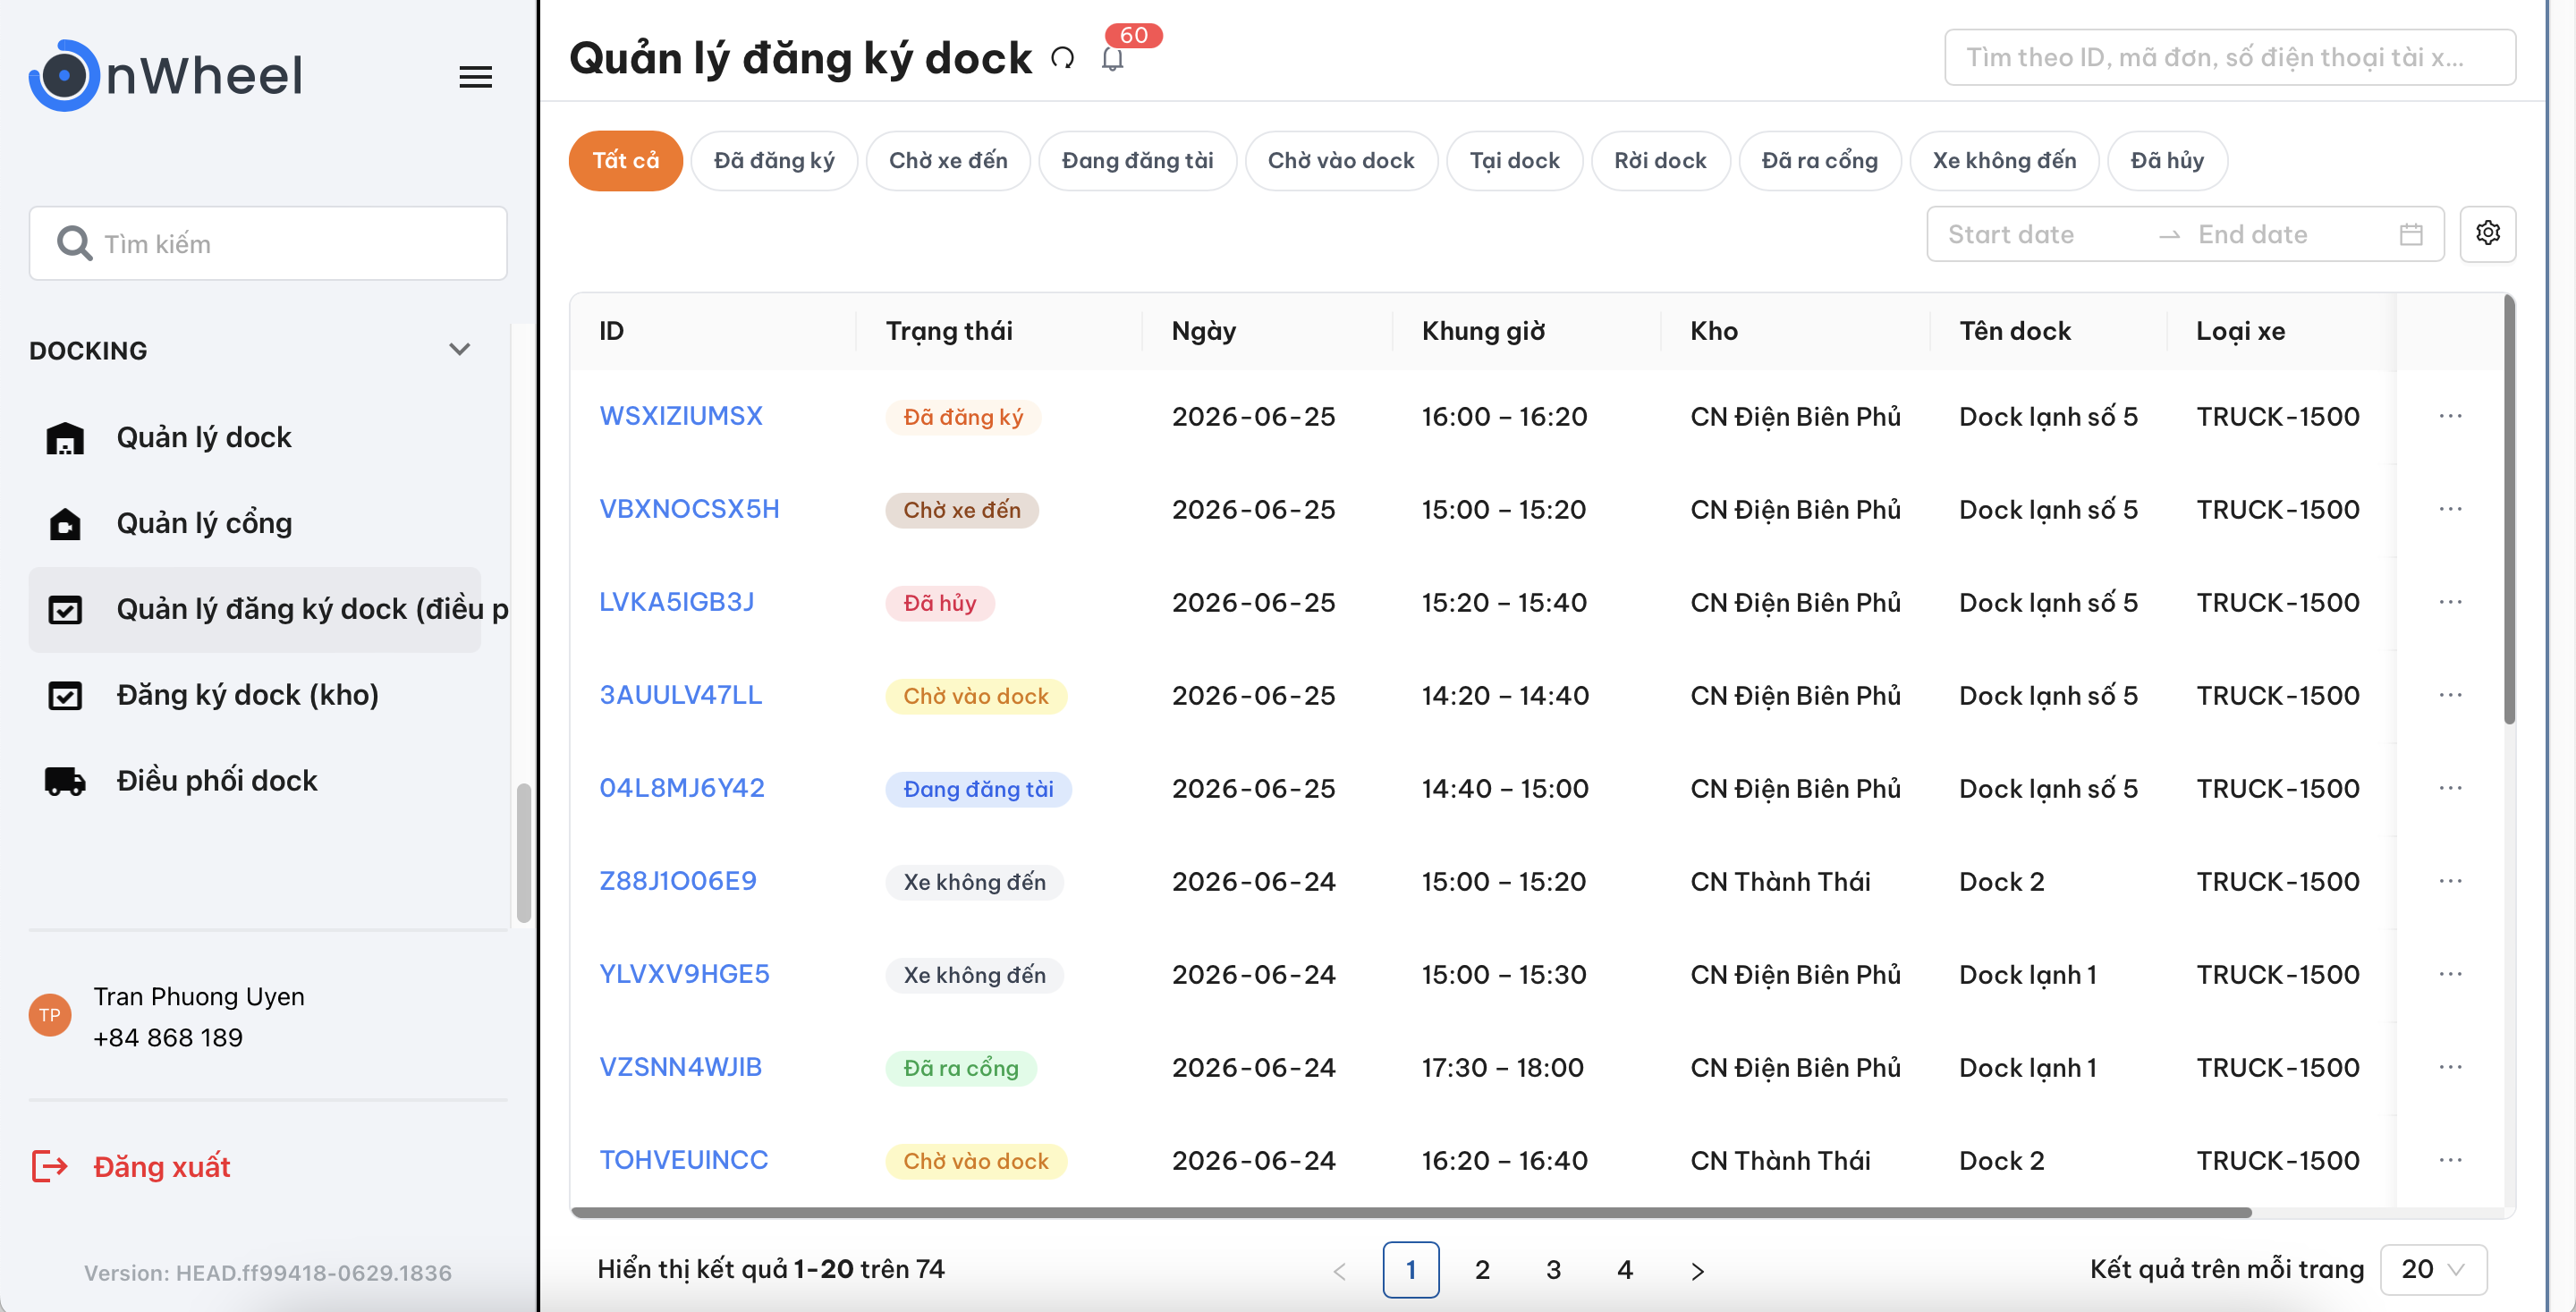Filter by Chờ vào dock status
Viewport: 2576px width, 1312px height.
coord(1340,161)
